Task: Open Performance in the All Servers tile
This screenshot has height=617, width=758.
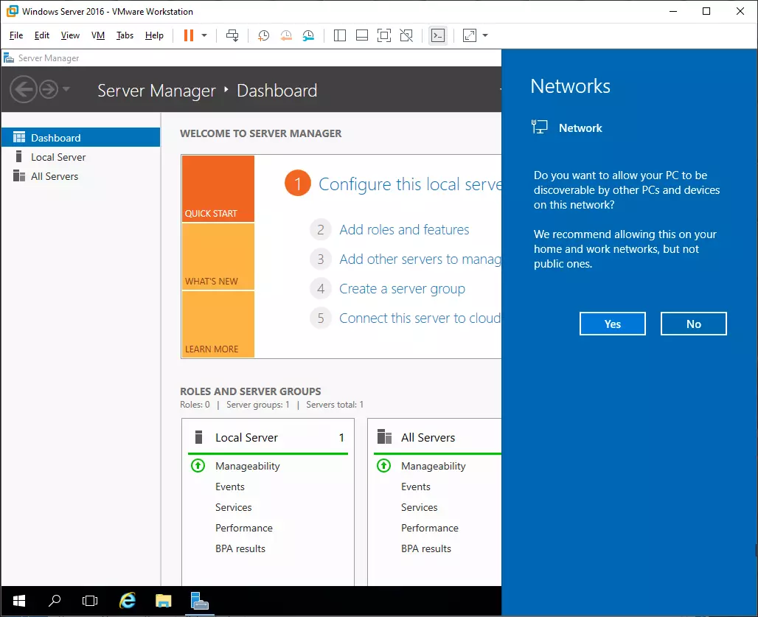Action: [430, 528]
